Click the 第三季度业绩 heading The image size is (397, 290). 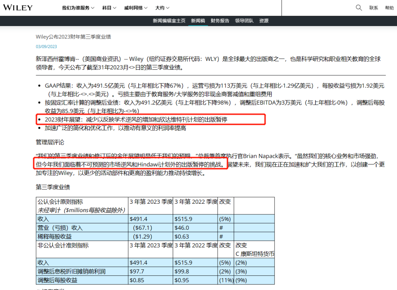coord(53,187)
